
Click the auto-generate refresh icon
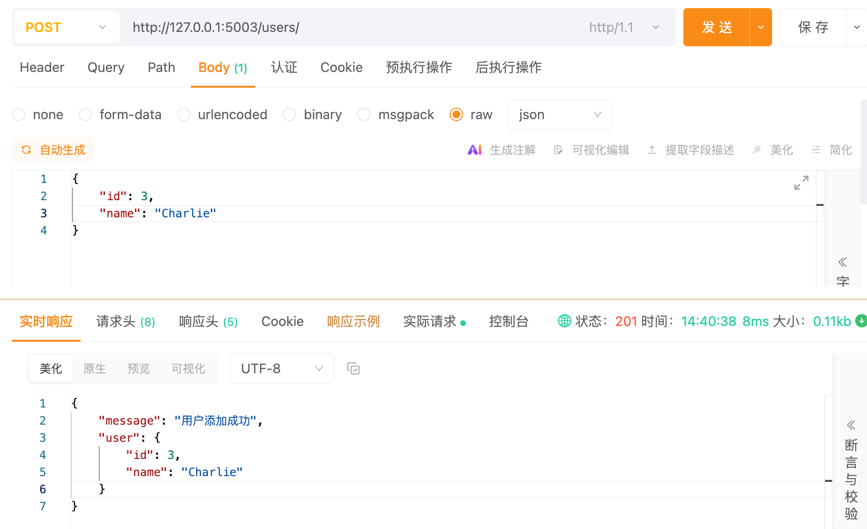[26, 150]
